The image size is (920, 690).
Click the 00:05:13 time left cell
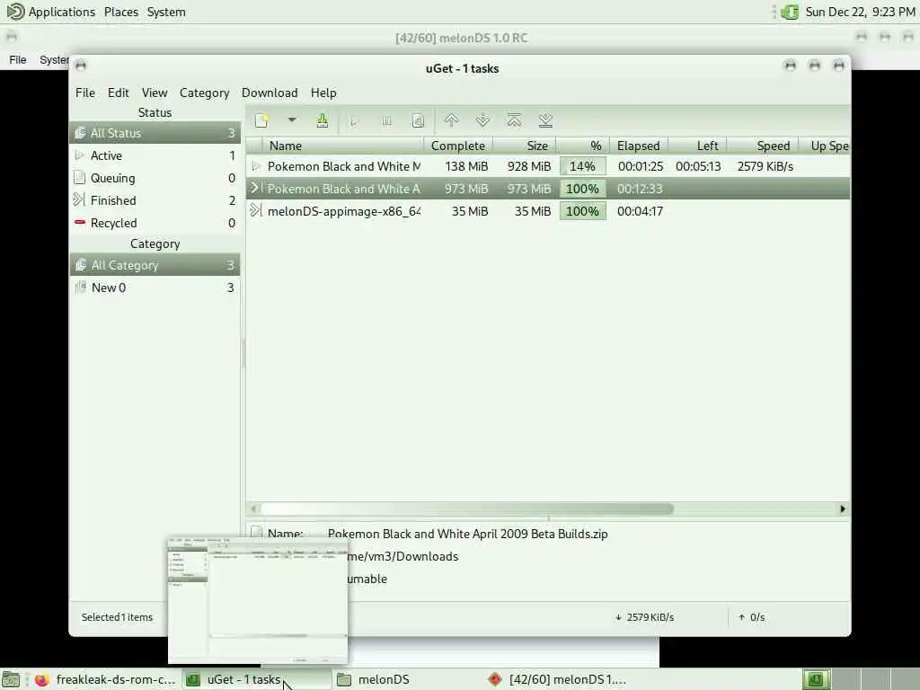(698, 166)
